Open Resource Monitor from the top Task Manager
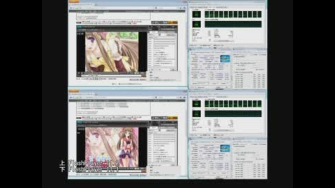The width and height of the screenshot is (335, 188). click(x=224, y=41)
